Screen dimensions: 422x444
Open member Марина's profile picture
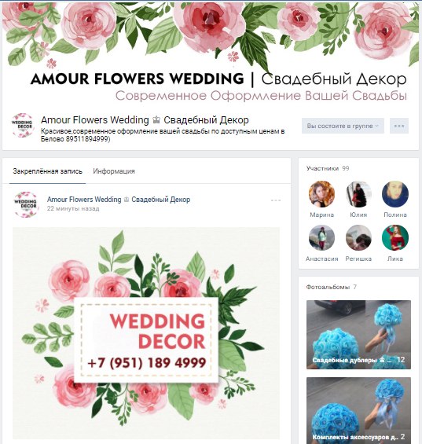321,194
